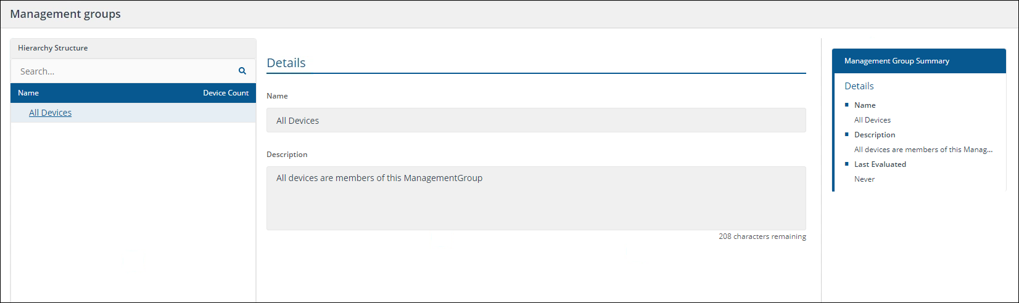1019x303 pixels.
Task: Click the Name text field in Details form
Action: point(535,121)
